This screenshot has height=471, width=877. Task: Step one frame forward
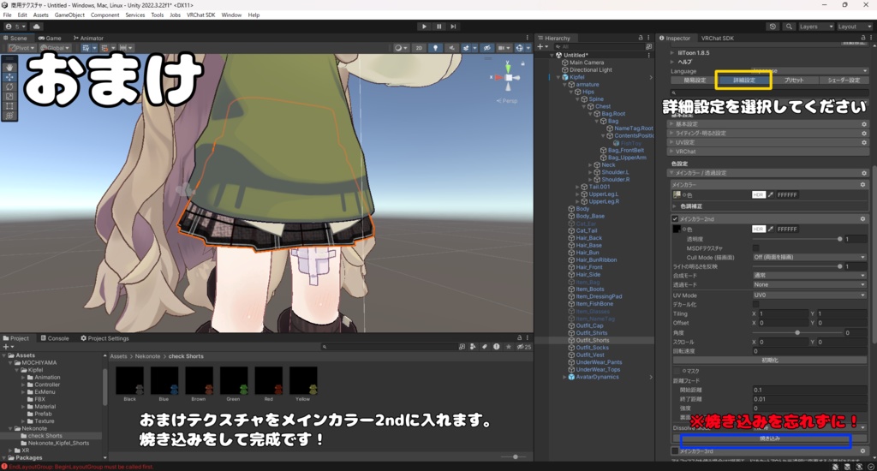[x=454, y=27]
